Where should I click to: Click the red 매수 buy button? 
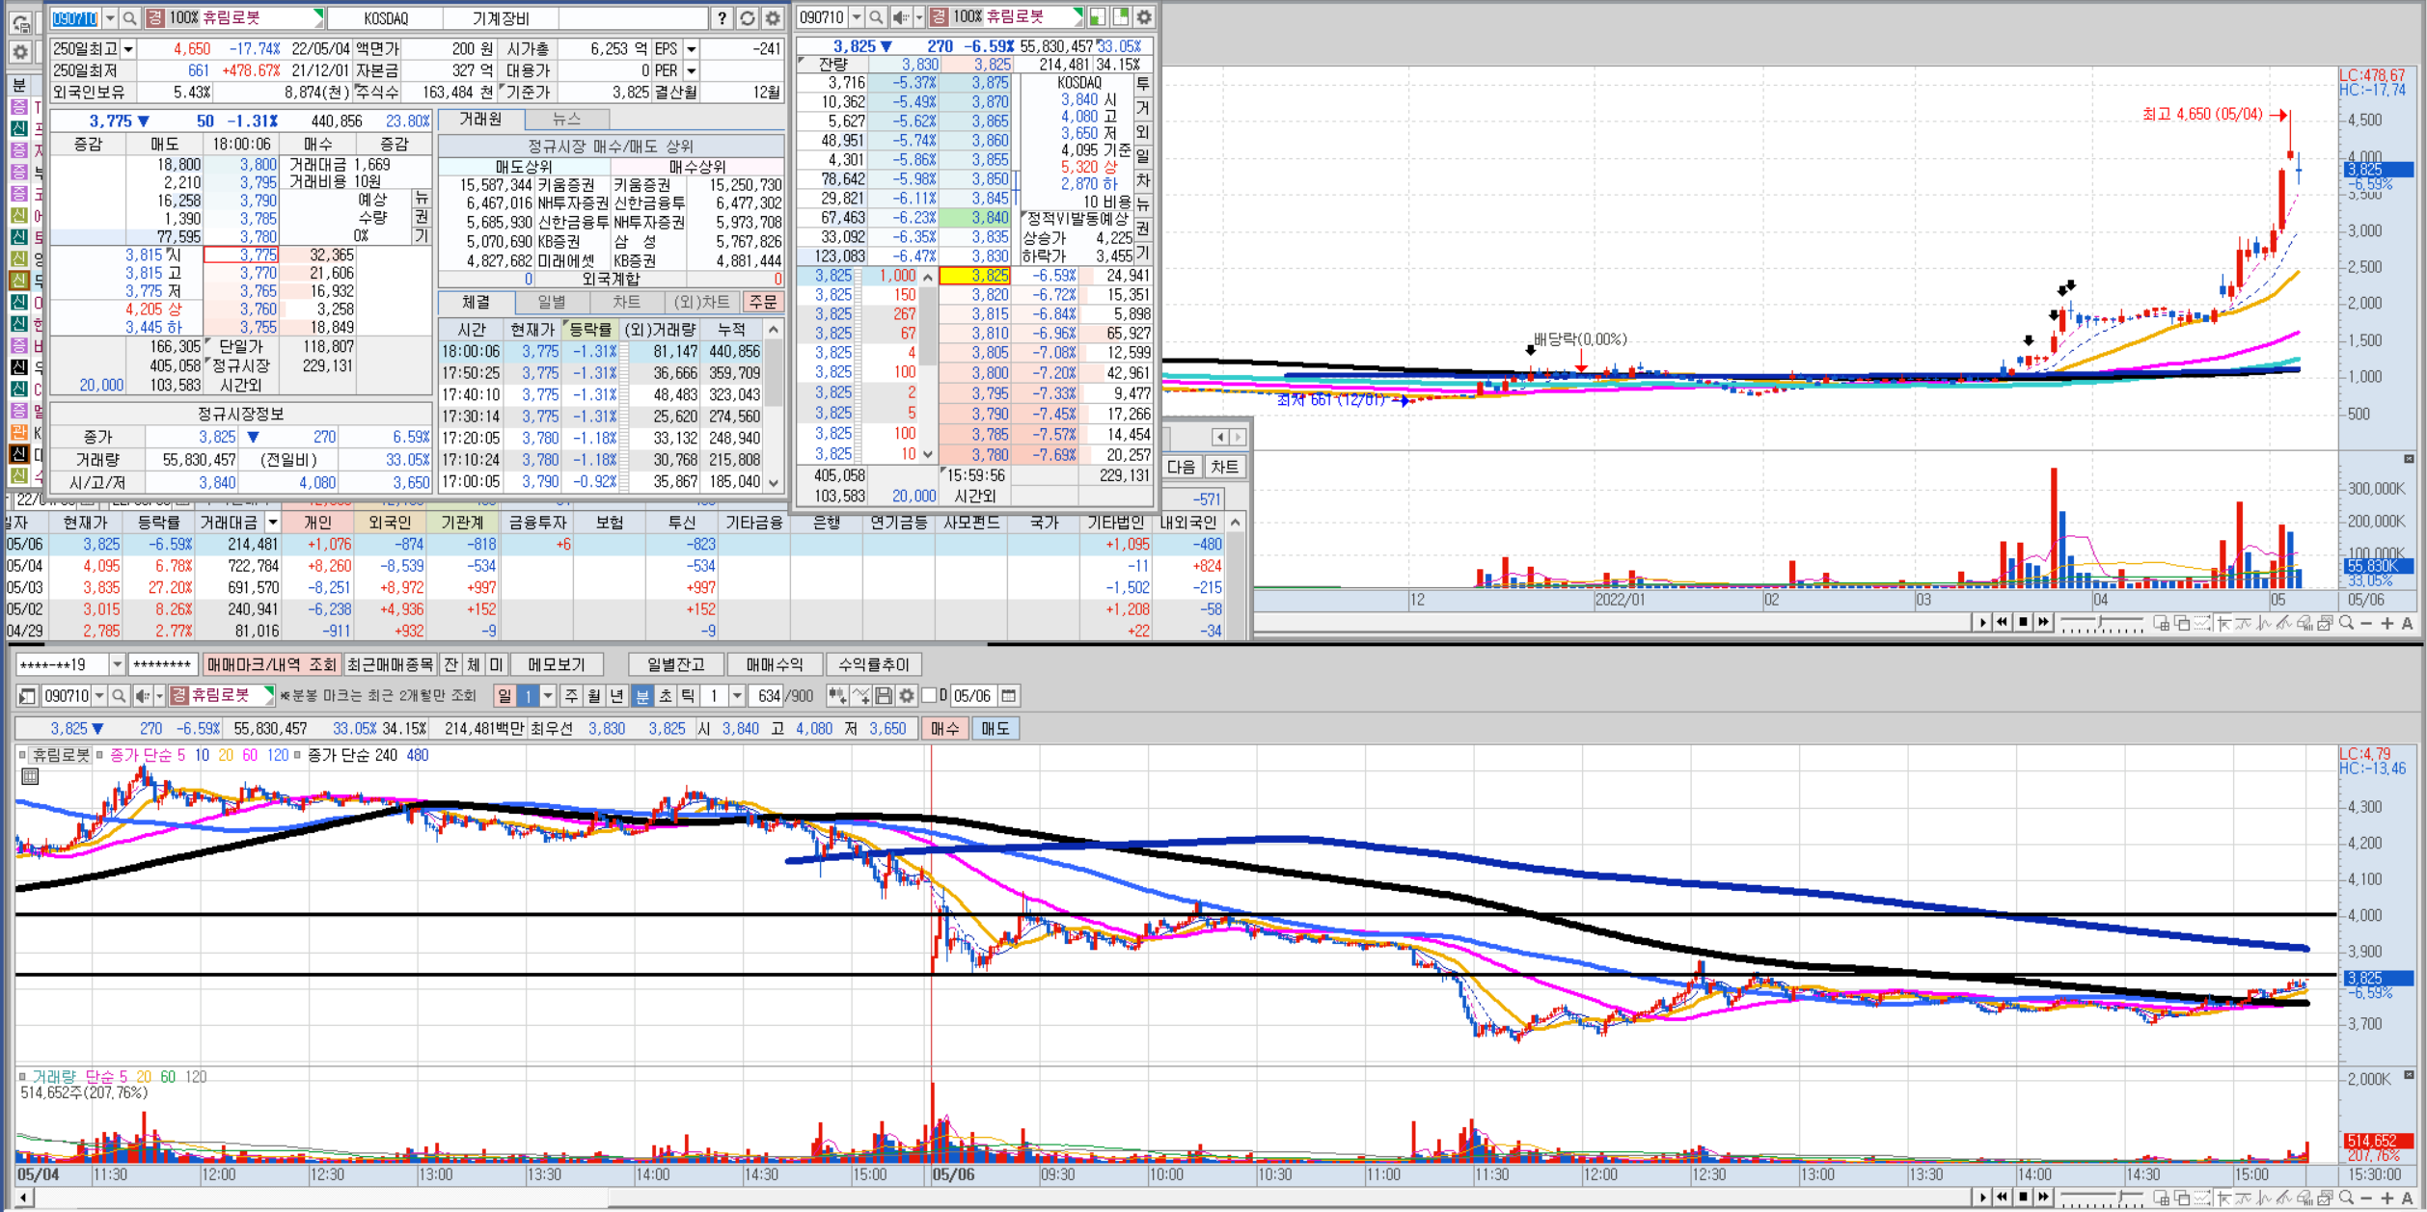pos(945,729)
